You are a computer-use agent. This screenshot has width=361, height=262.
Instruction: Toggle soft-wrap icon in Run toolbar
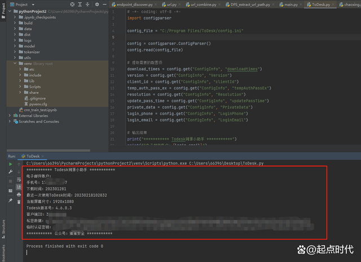(x=19, y=179)
